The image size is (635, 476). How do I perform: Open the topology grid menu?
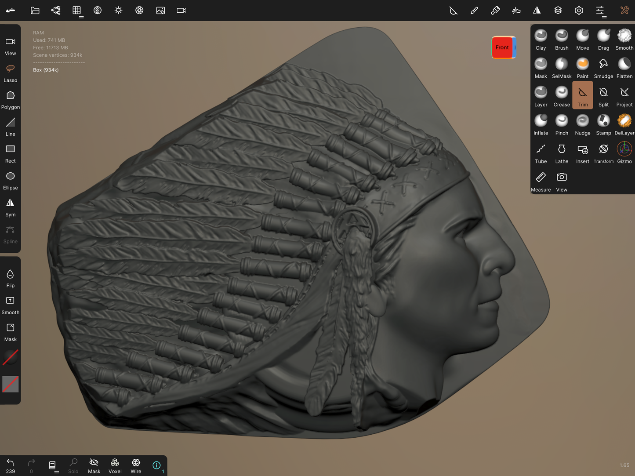click(x=77, y=11)
